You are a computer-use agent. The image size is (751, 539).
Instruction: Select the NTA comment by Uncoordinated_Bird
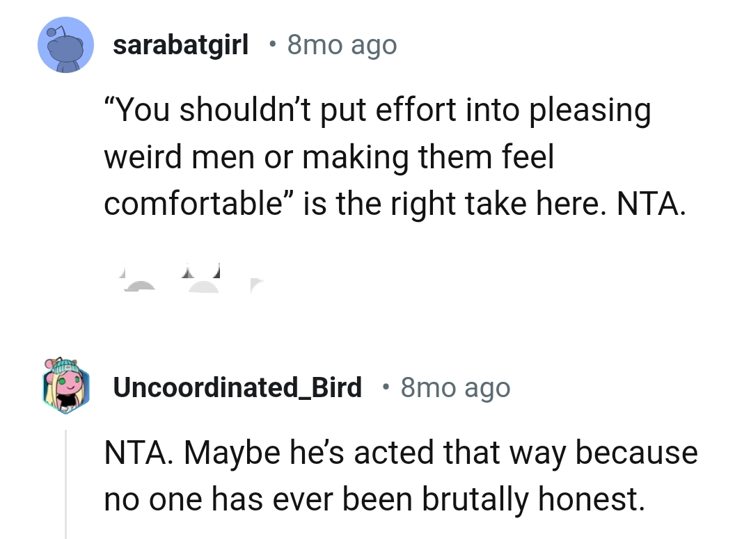400,475
